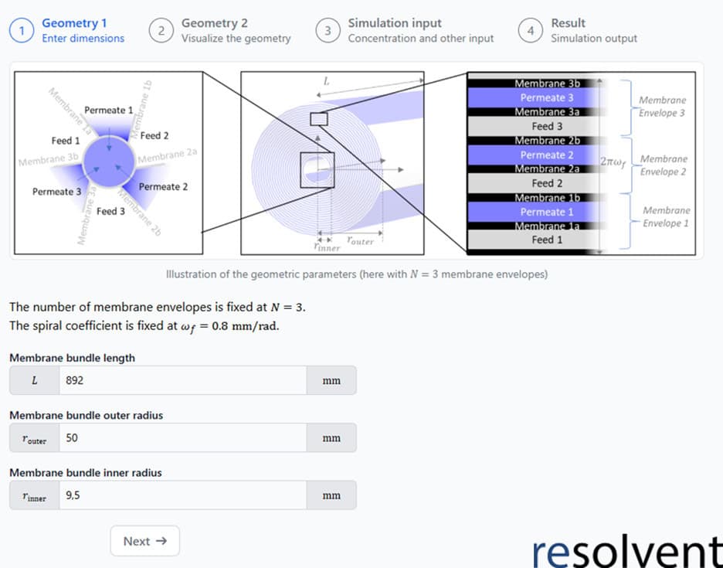Click the Permeate 3 layer in diagram
The image size is (723, 568).
547,98
